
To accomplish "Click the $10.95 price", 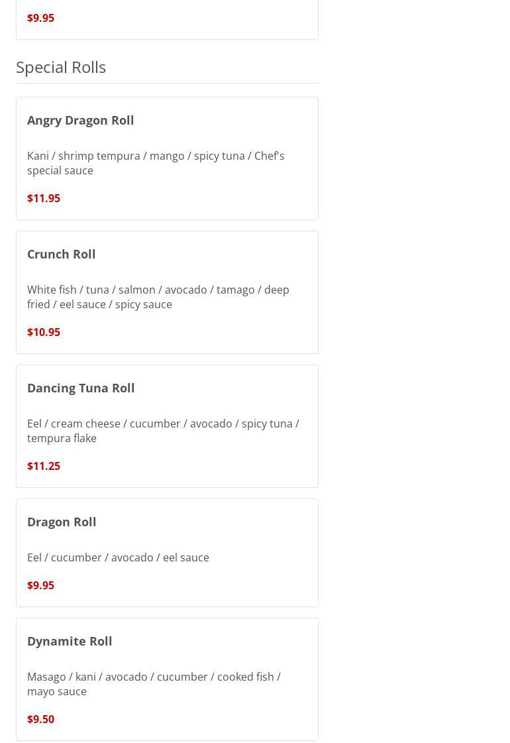I will click(44, 332).
